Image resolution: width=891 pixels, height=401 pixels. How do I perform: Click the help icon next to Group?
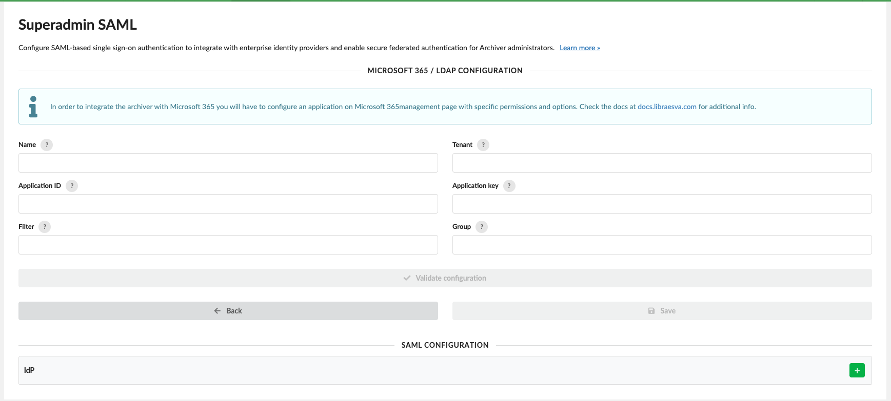coord(482,227)
